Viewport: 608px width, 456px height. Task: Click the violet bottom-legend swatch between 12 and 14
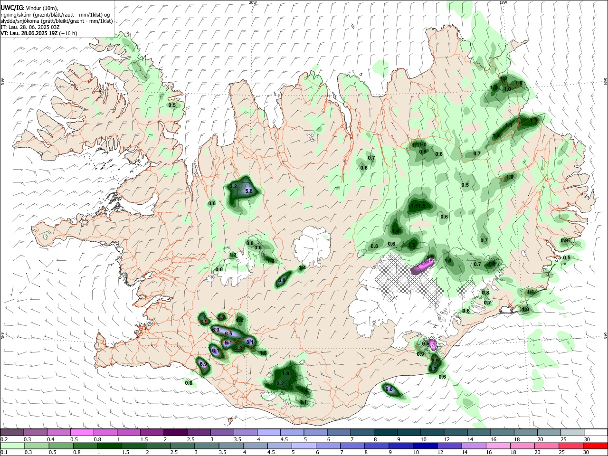449,446
